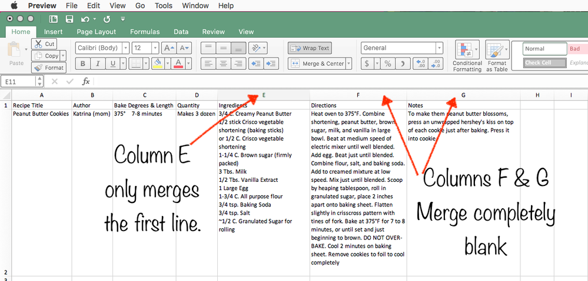Open Conditional Formatting

coord(467,56)
